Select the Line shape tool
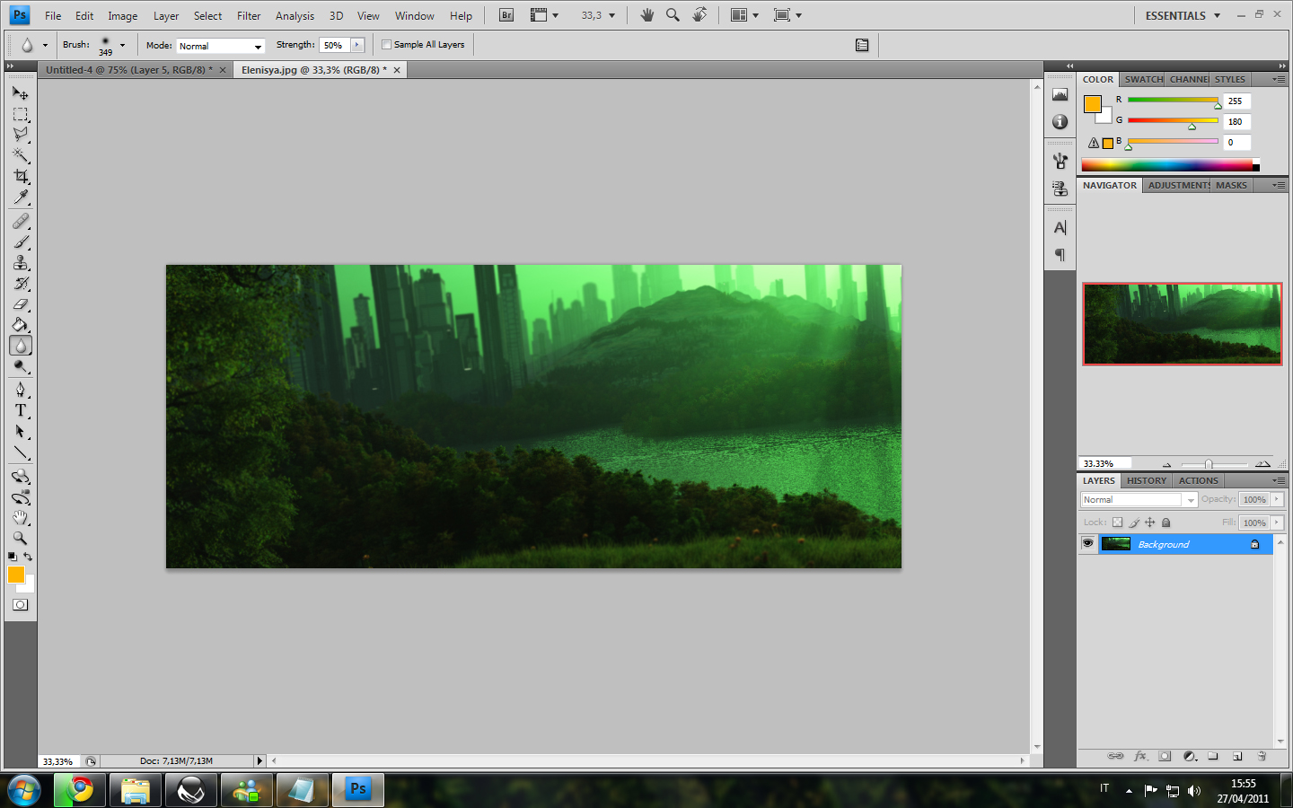 [x=21, y=452]
